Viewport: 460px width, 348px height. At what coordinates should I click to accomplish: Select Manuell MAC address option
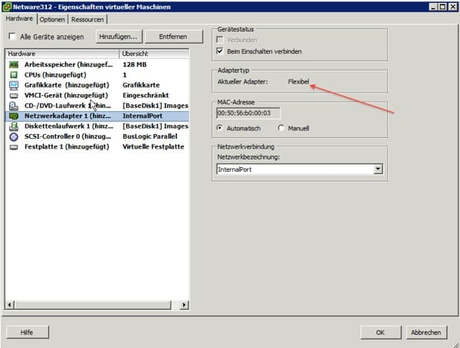281,128
